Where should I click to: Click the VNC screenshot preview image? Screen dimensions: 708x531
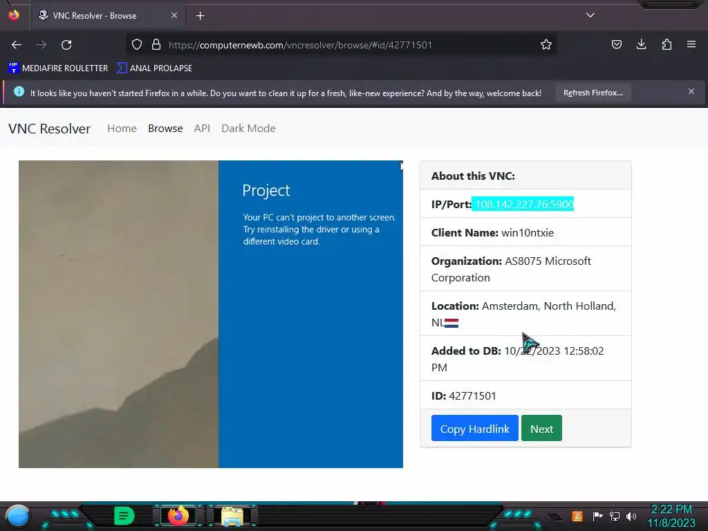211,315
